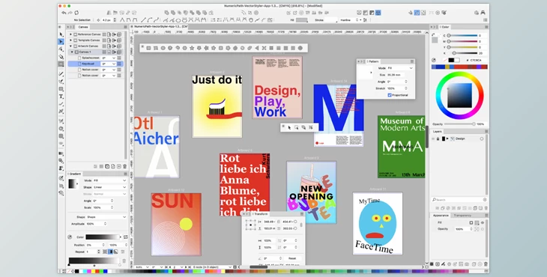Click the Reset button in Transform panel
547x277 pixels.
[292, 258]
